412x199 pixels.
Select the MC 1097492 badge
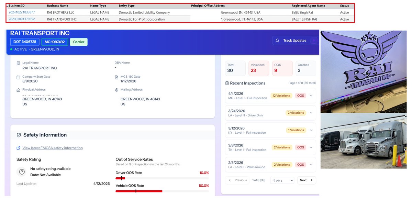click(x=55, y=42)
